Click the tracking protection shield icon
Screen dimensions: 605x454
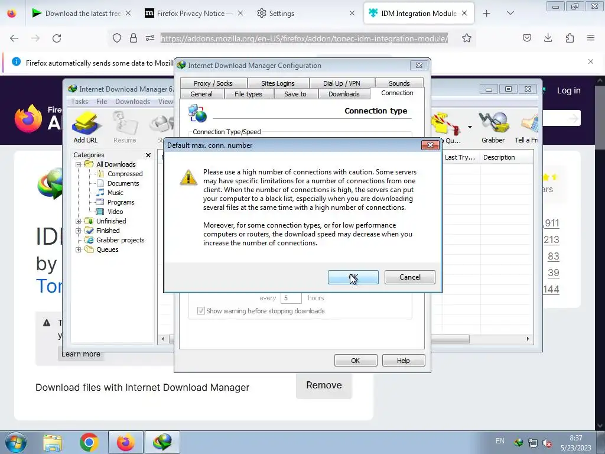tap(117, 38)
